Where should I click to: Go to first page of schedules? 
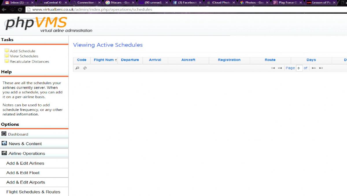pyautogui.click(x=273, y=68)
